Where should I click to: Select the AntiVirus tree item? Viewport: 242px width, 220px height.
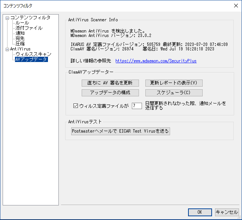(20, 49)
